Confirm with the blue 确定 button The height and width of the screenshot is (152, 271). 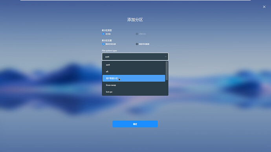(x=135, y=124)
